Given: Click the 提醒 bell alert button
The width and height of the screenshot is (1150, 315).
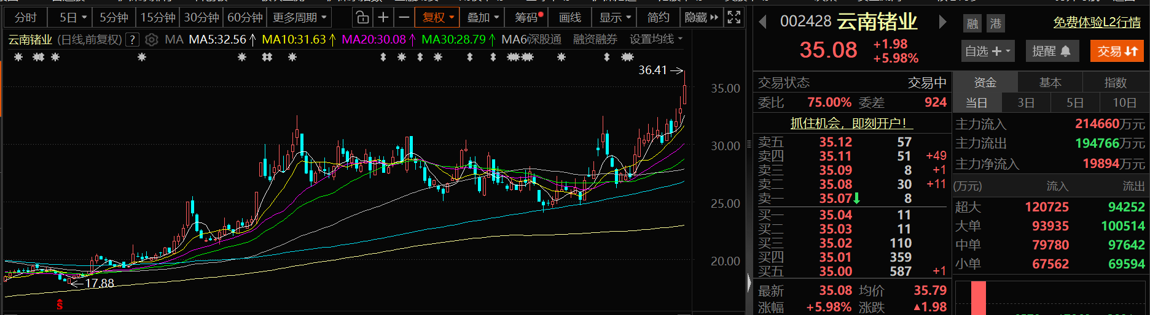Looking at the screenshot, I should tap(1051, 51).
